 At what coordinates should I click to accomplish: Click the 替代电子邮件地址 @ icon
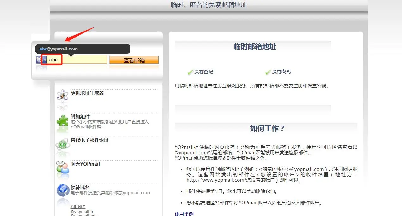coord(62,144)
